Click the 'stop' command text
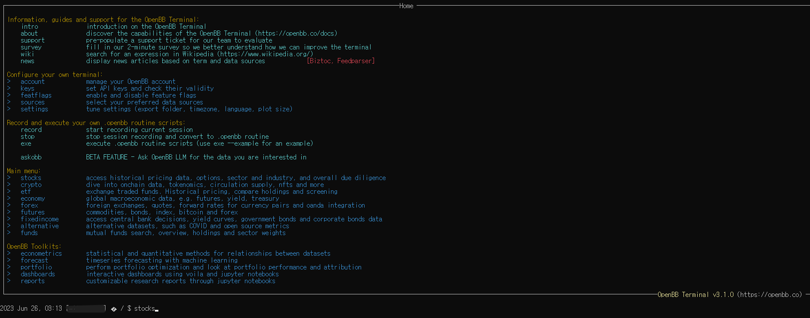 [x=28, y=137]
